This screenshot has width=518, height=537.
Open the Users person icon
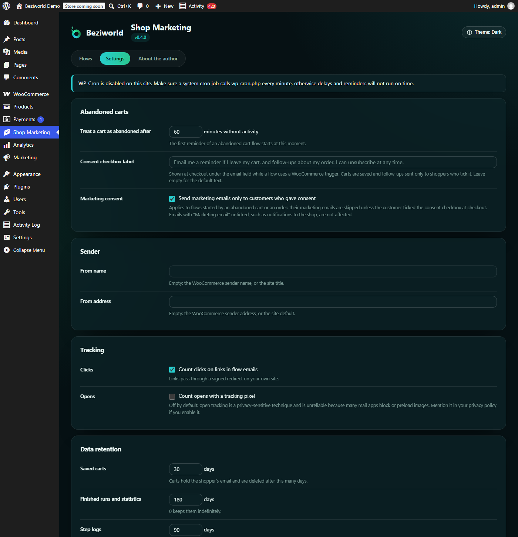tap(7, 199)
